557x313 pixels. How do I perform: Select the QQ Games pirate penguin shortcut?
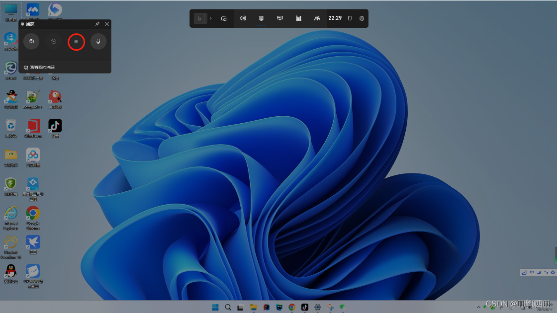coord(11,99)
